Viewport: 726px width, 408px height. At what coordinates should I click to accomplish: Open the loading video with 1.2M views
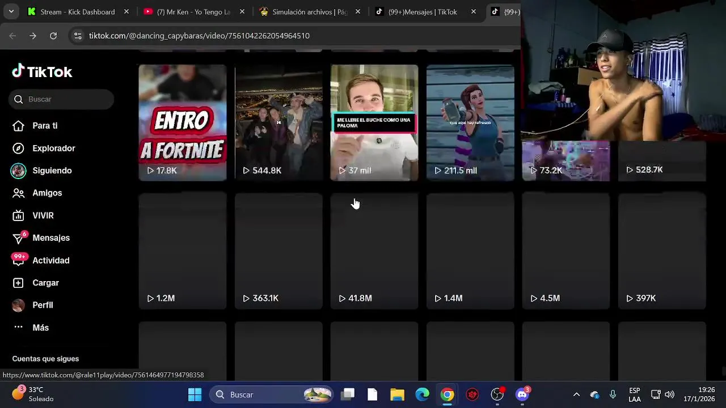pyautogui.click(x=183, y=251)
